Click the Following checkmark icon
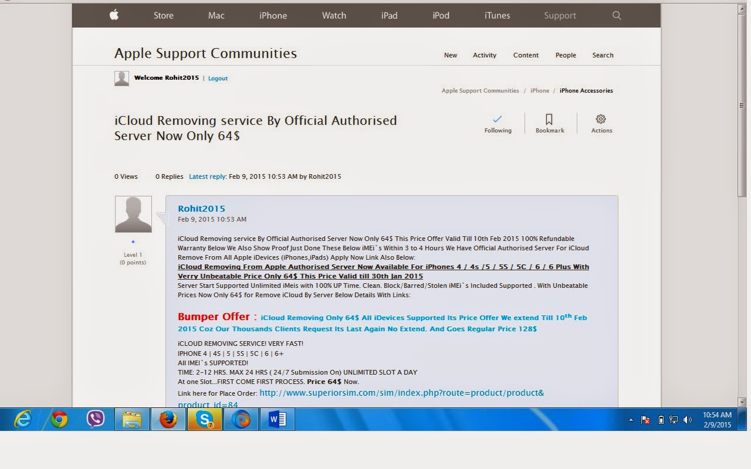This screenshot has height=469, width=751. [498, 119]
